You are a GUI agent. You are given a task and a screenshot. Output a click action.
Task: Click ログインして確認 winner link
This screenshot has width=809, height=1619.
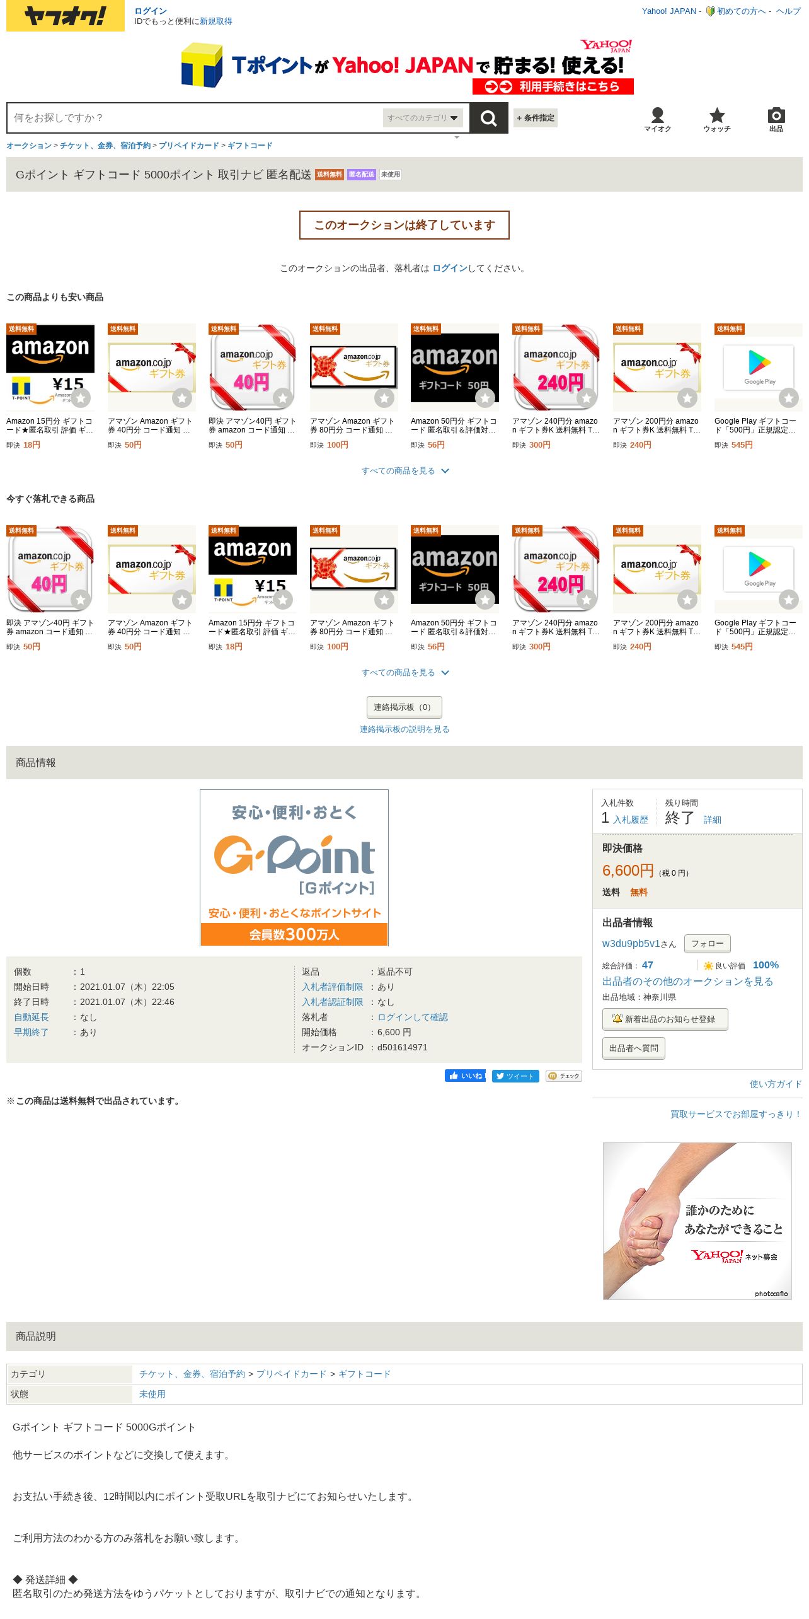pos(413,1017)
